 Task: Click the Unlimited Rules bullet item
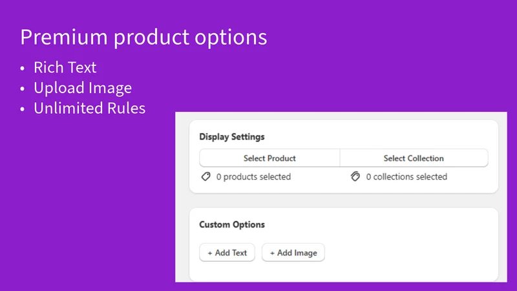(89, 108)
